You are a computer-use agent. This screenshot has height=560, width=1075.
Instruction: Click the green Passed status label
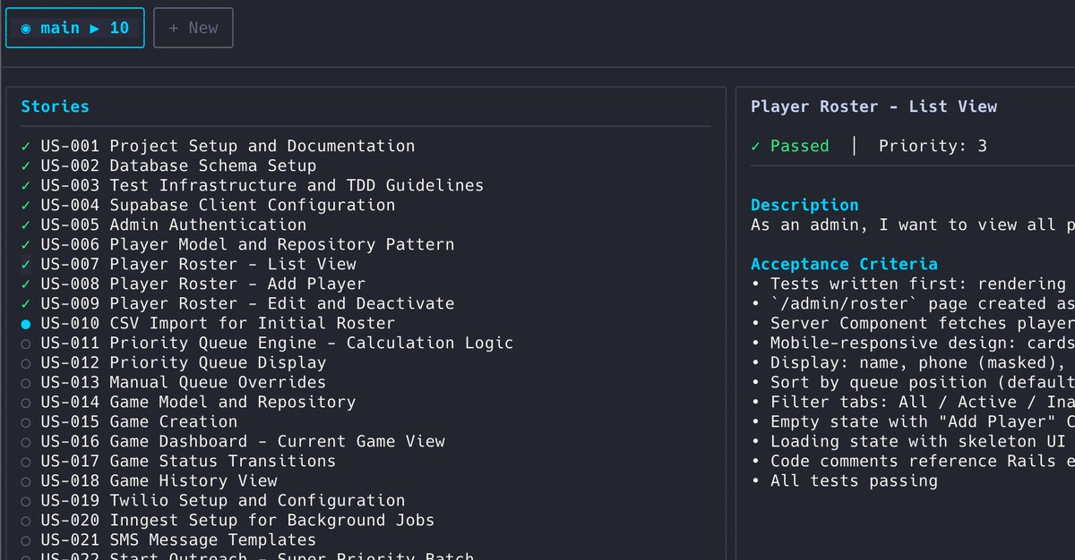coord(790,146)
